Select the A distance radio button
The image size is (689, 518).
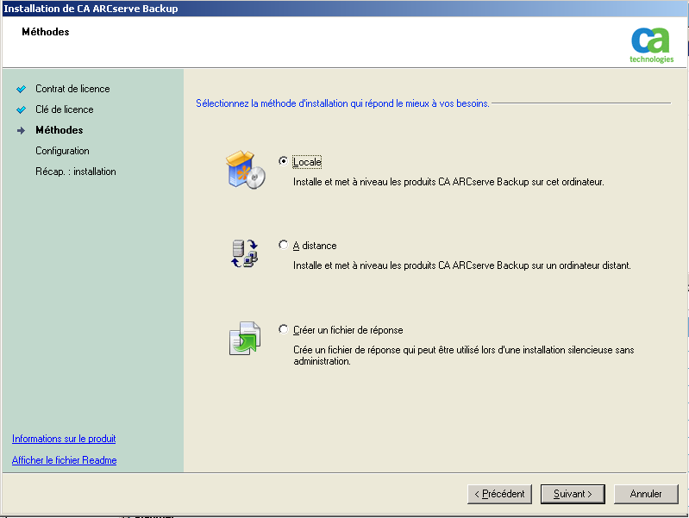284,246
